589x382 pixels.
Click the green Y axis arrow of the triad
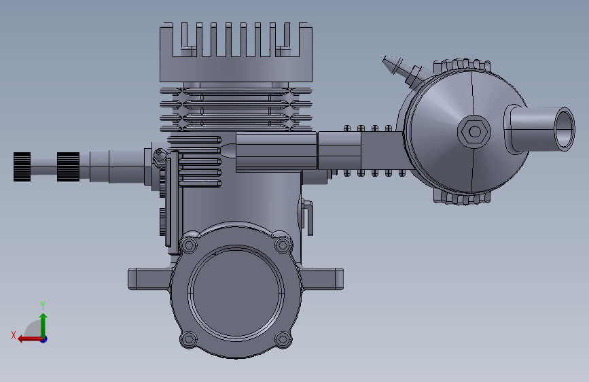(x=43, y=326)
